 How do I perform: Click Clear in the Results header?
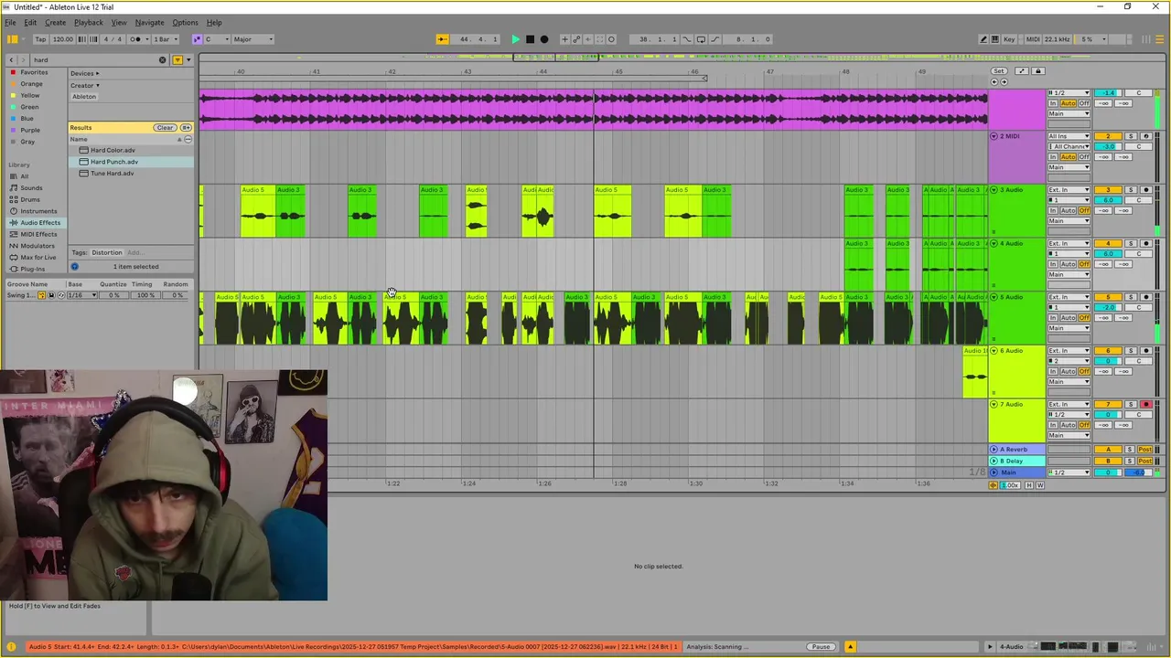[165, 128]
